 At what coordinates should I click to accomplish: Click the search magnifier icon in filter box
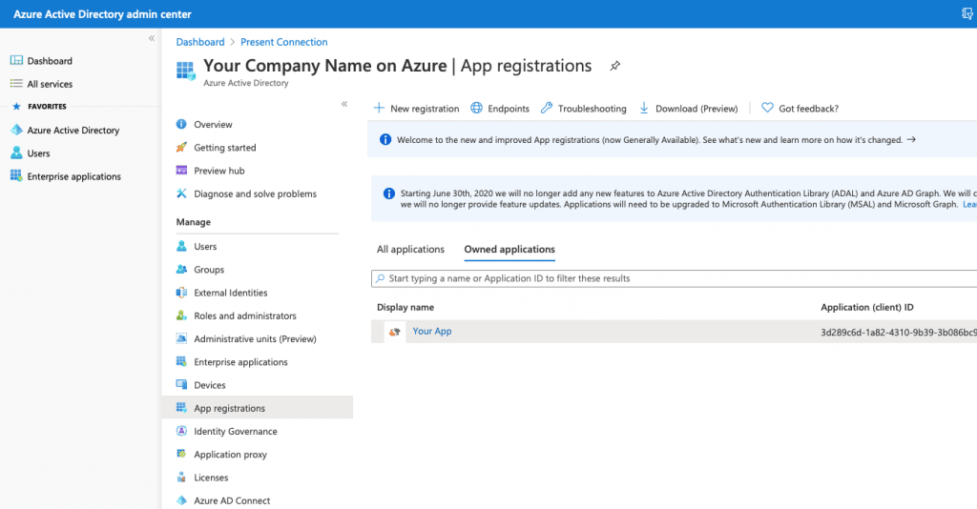click(x=380, y=278)
